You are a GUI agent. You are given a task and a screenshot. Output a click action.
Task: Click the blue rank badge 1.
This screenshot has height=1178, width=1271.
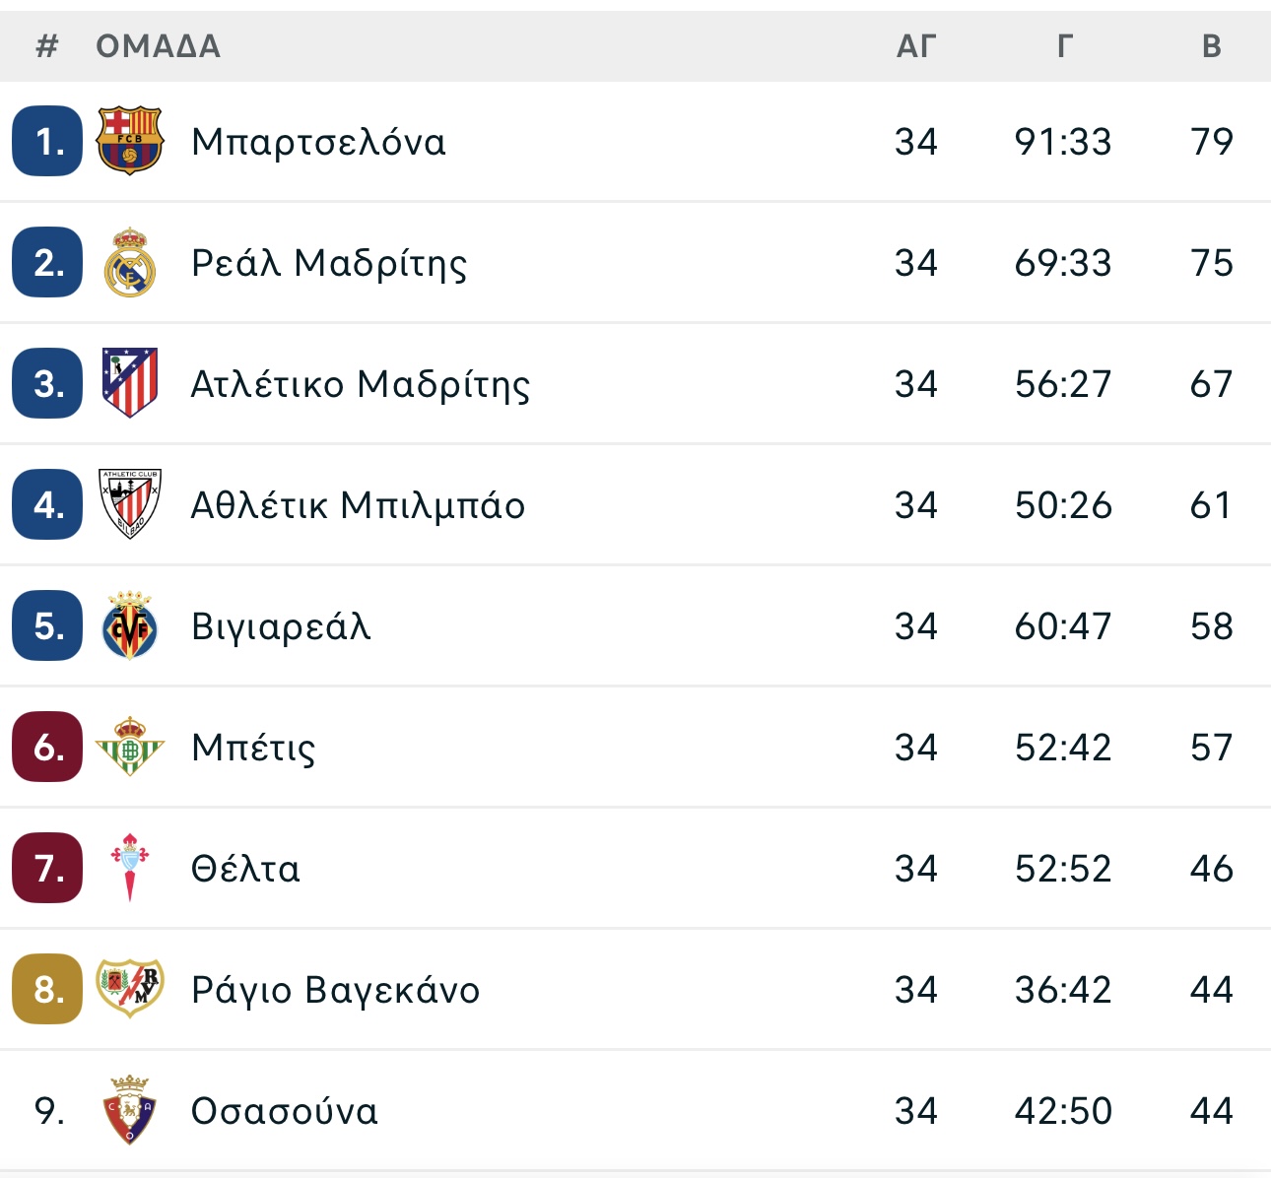47,141
